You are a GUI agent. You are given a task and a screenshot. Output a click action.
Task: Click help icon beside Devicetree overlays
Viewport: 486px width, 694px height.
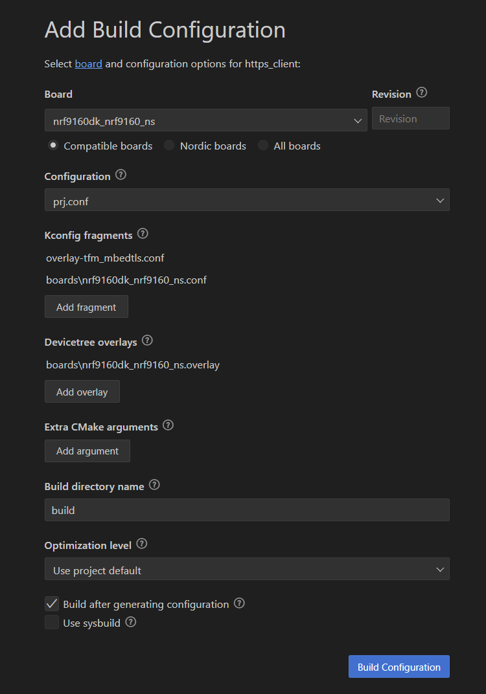tap(148, 341)
